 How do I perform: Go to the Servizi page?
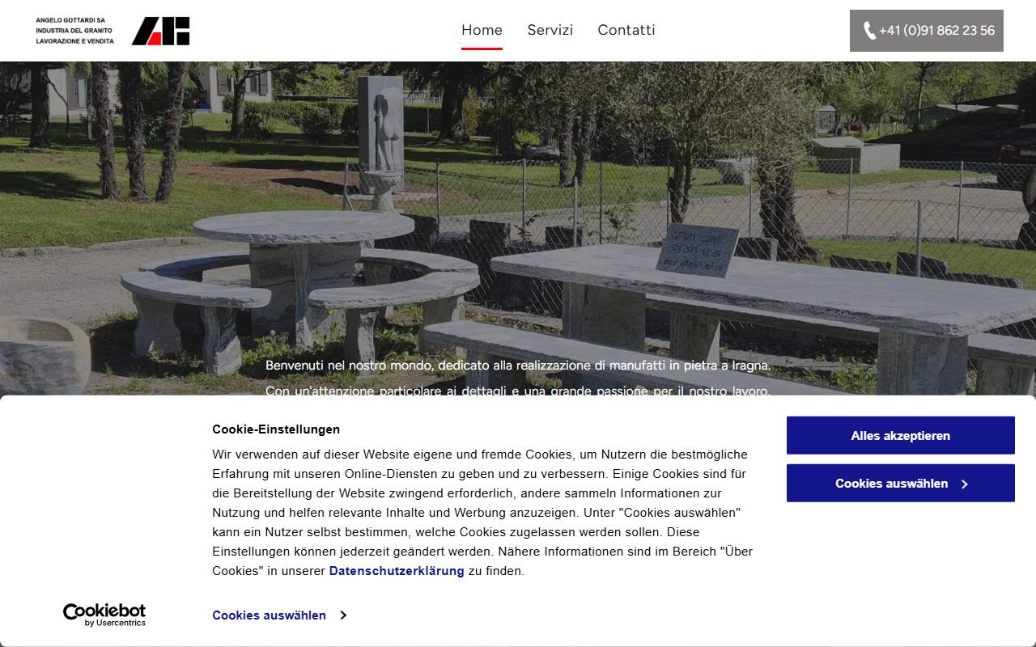click(x=550, y=30)
